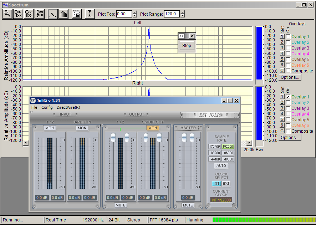The image size is (316, 225).
Task: Decrease Plot Range with down arrow
Action: pyautogui.click(x=183, y=16)
